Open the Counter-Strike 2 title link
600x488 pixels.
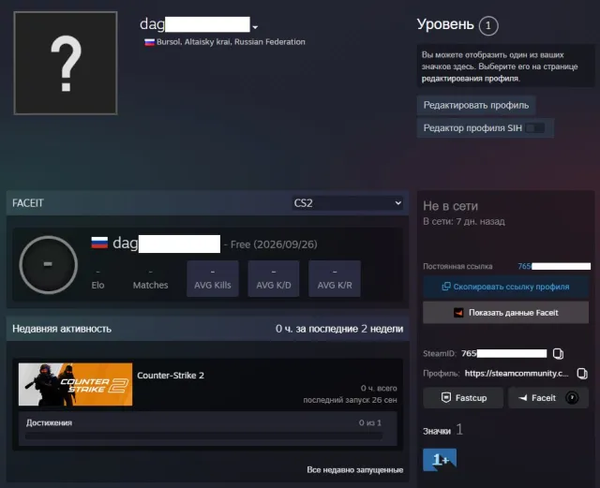tap(171, 376)
